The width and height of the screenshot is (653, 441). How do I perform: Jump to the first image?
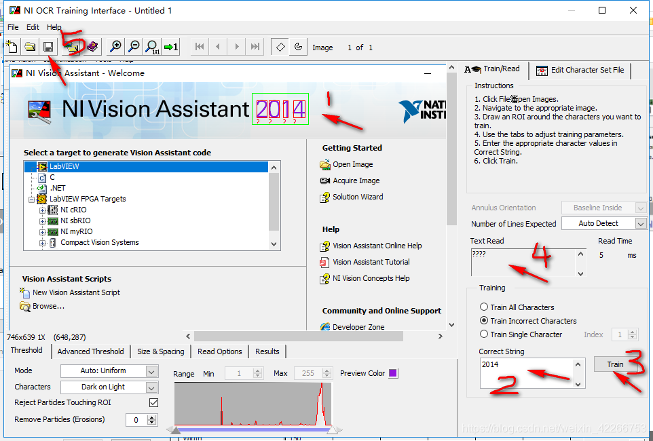(200, 47)
